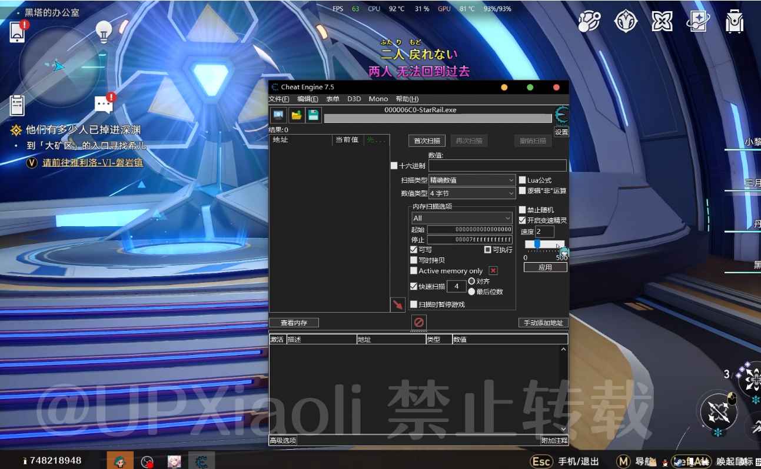Screen dimensions: 761x469
Task: Click the 停止 stop address field
Action: (x=470, y=240)
